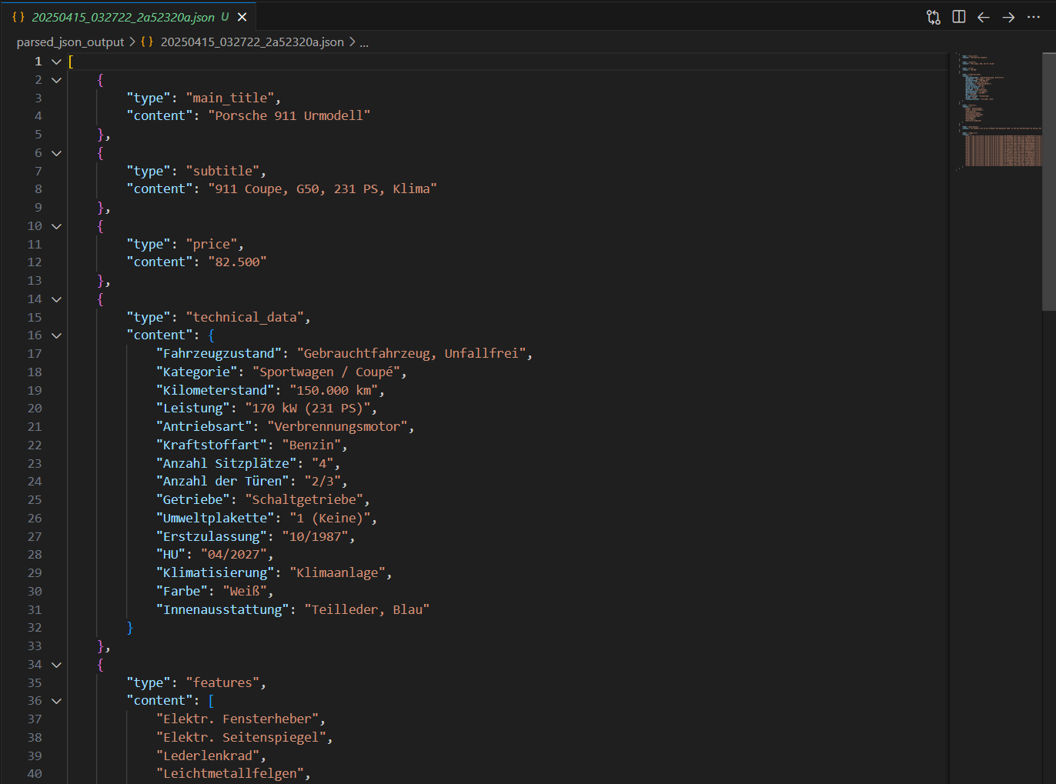Collapse the technical_data content object at line 16
This screenshot has width=1056, height=784.
click(55, 335)
